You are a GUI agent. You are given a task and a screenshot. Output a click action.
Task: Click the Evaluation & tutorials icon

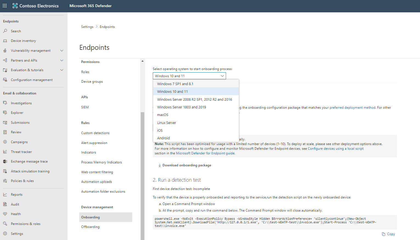coord(5,70)
